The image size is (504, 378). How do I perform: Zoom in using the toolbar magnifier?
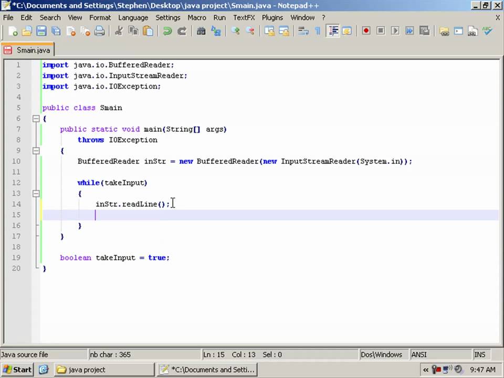pos(235,31)
